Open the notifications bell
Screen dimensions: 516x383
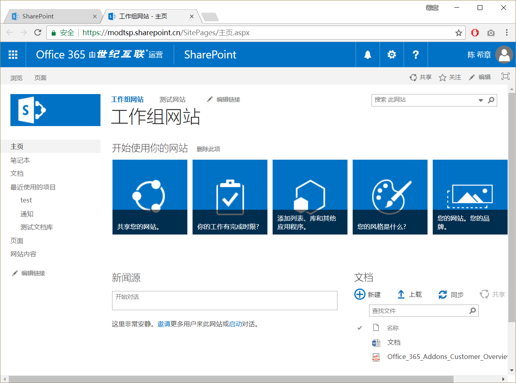click(x=367, y=54)
